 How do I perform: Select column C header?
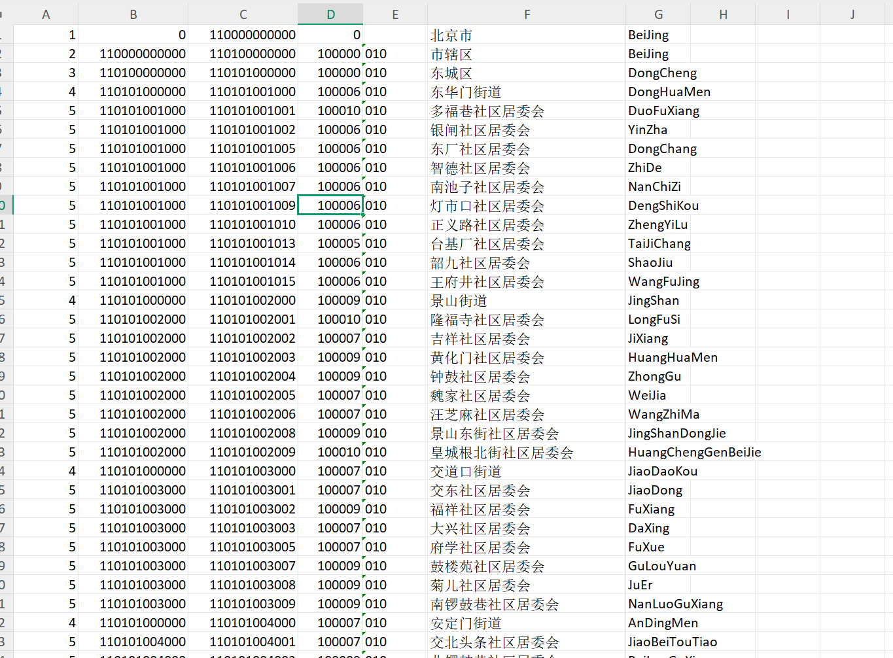243,14
